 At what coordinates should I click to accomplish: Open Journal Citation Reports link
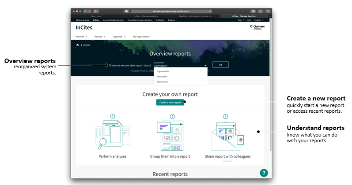coord(114,20)
